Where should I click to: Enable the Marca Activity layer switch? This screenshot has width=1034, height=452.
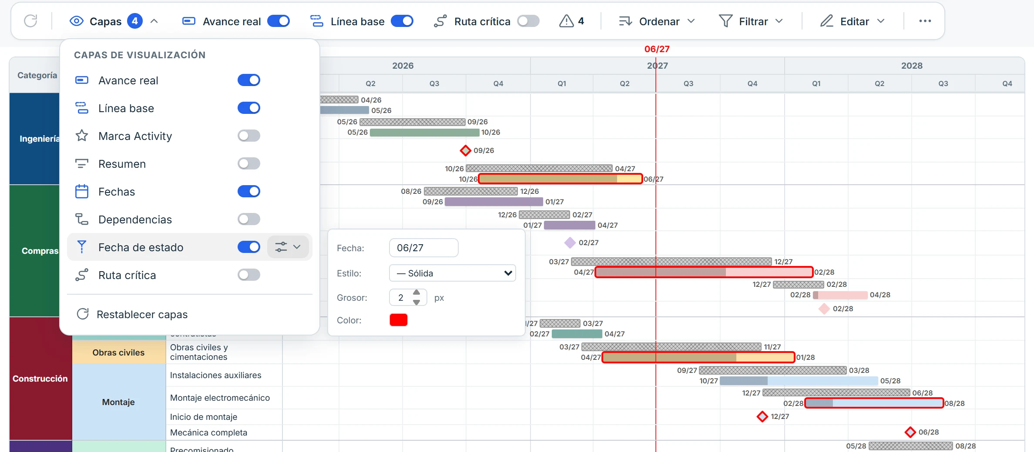point(249,136)
